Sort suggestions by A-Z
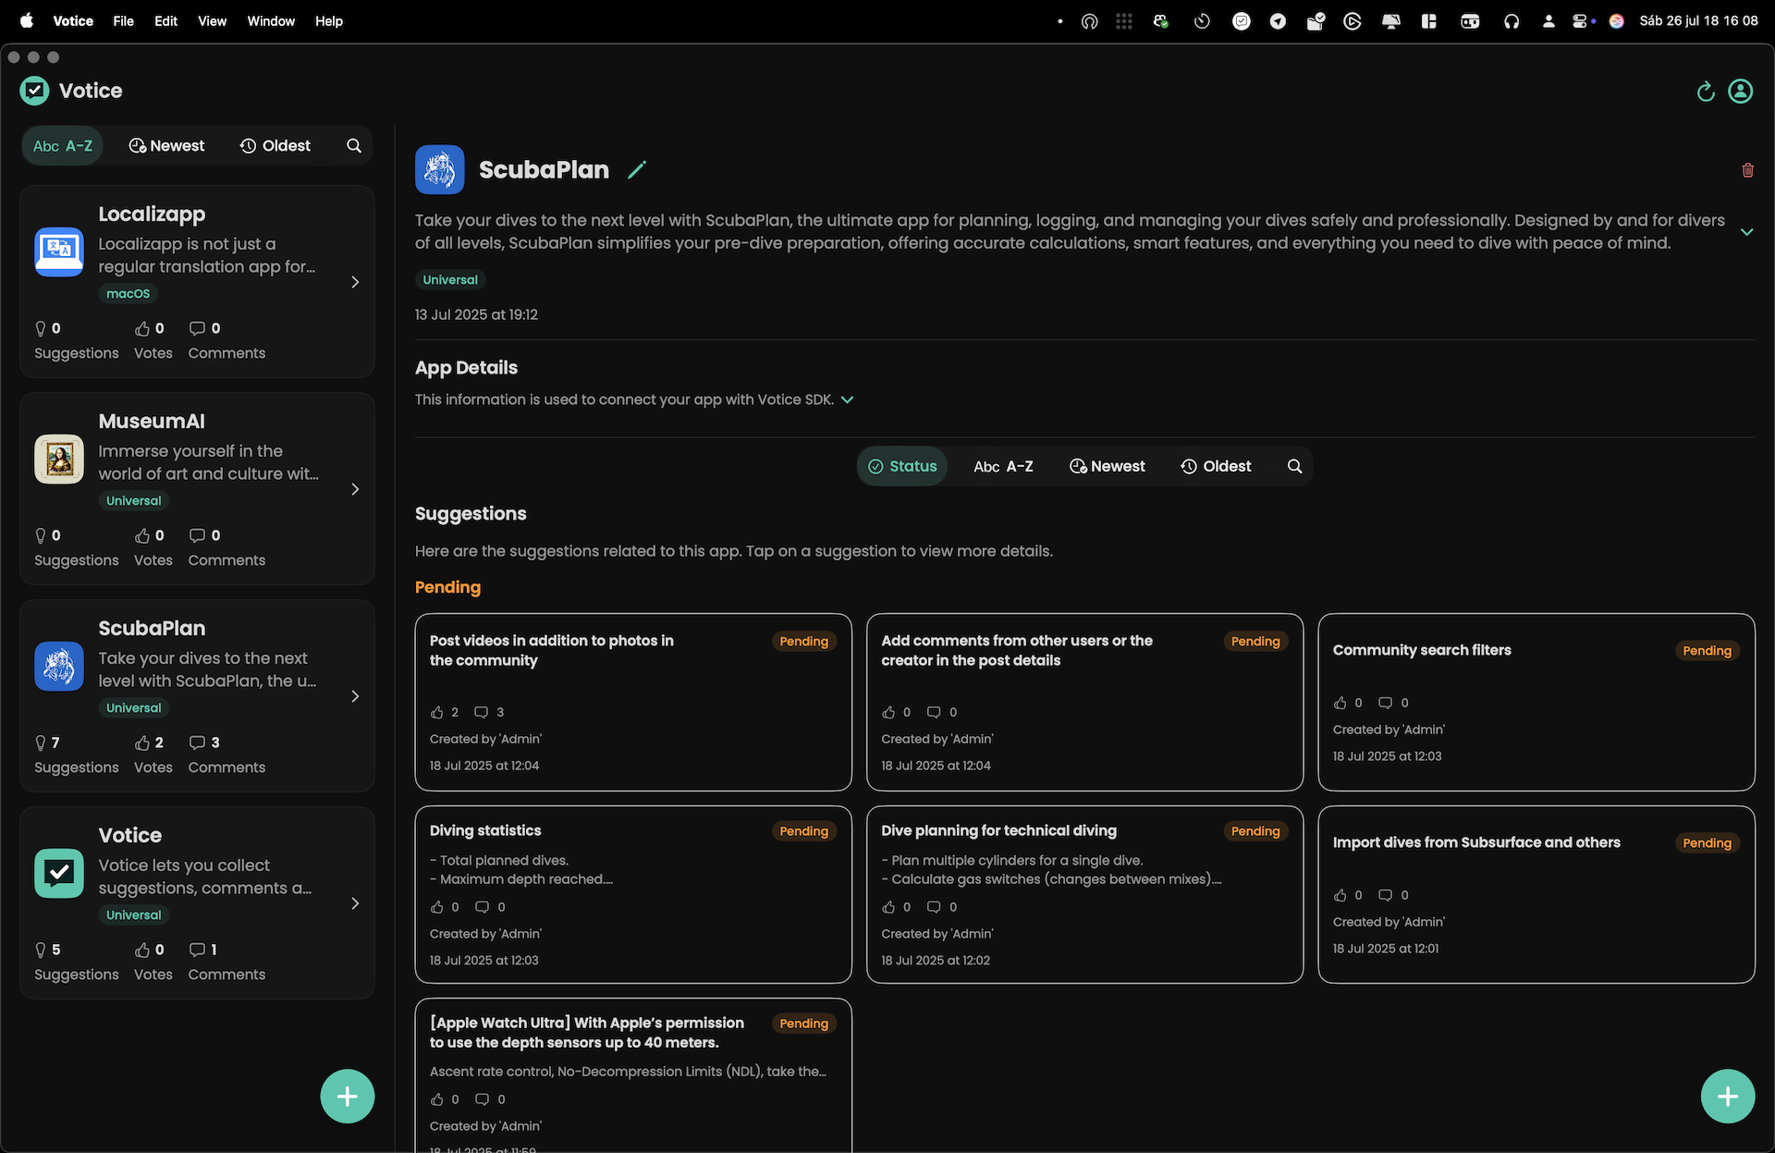Screen dimensions: 1775x1153 click(1003, 467)
